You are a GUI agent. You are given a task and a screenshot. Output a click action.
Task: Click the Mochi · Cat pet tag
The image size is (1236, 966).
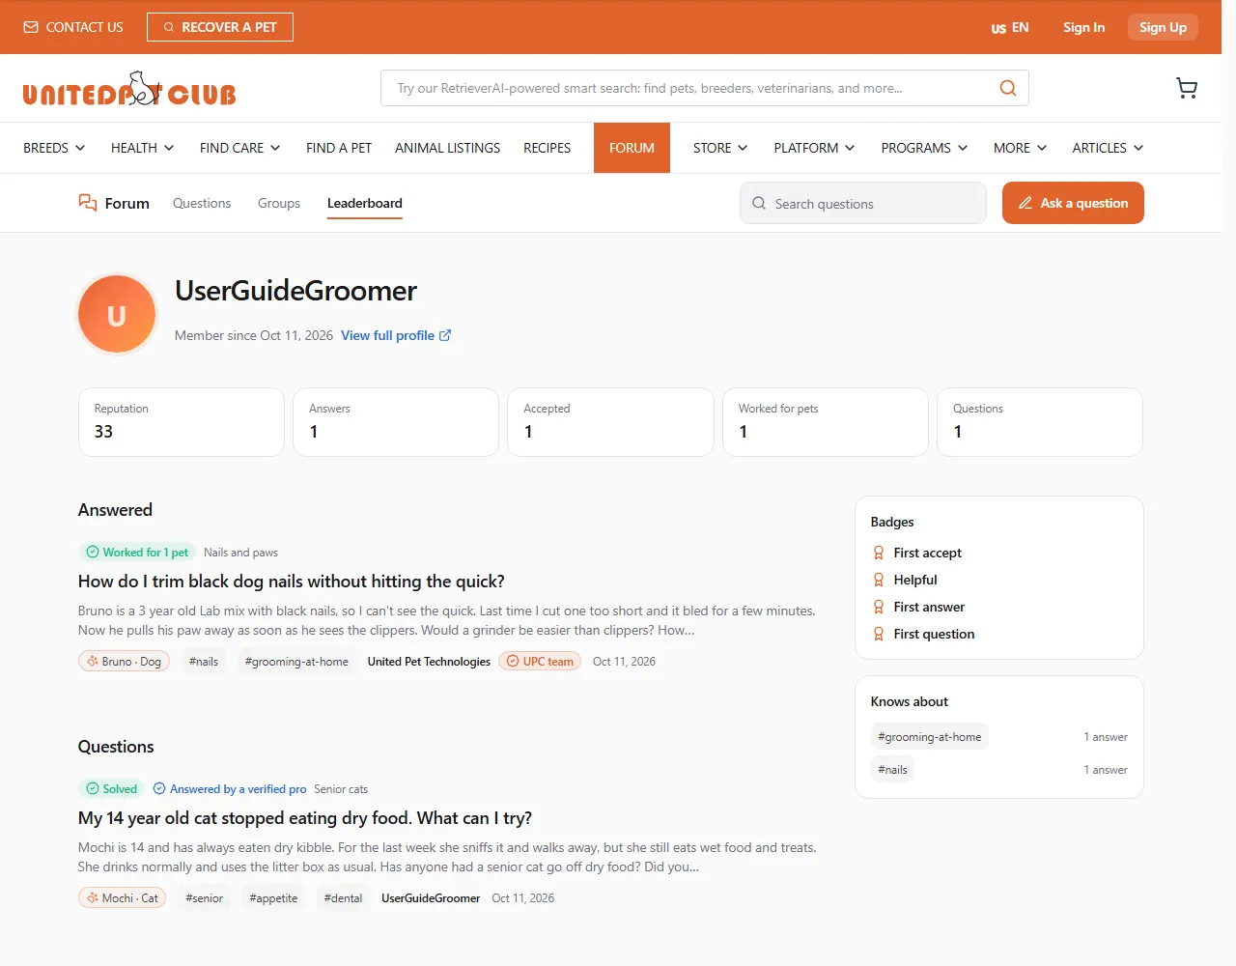click(122, 898)
